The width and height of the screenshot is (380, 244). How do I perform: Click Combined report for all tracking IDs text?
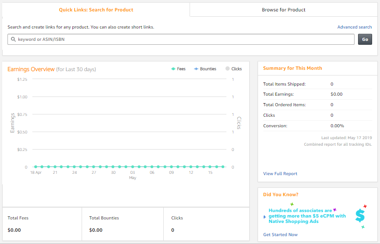[x=338, y=144]
